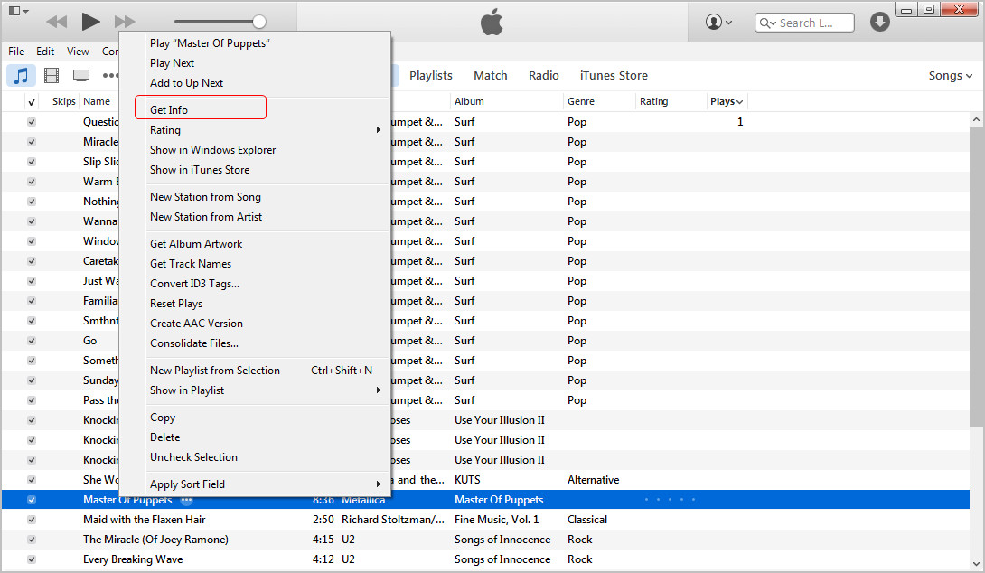Open the iTunes Store tab
The image size is (985, 573).
click(x=614, y=75)
